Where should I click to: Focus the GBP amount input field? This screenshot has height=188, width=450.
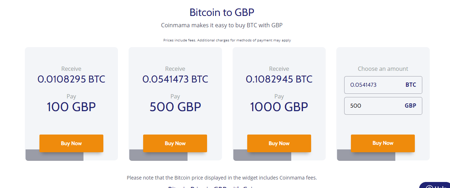[x=383, y=106]
